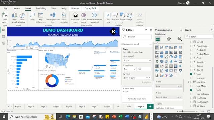The image size is (214, 120).
Task: Insert Q&A visual from ribbon
Action: pos(32,17)
